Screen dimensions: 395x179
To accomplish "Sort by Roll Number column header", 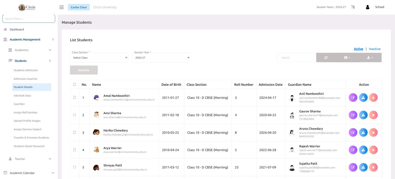I will pyautogui.click(x=244, y=84).
